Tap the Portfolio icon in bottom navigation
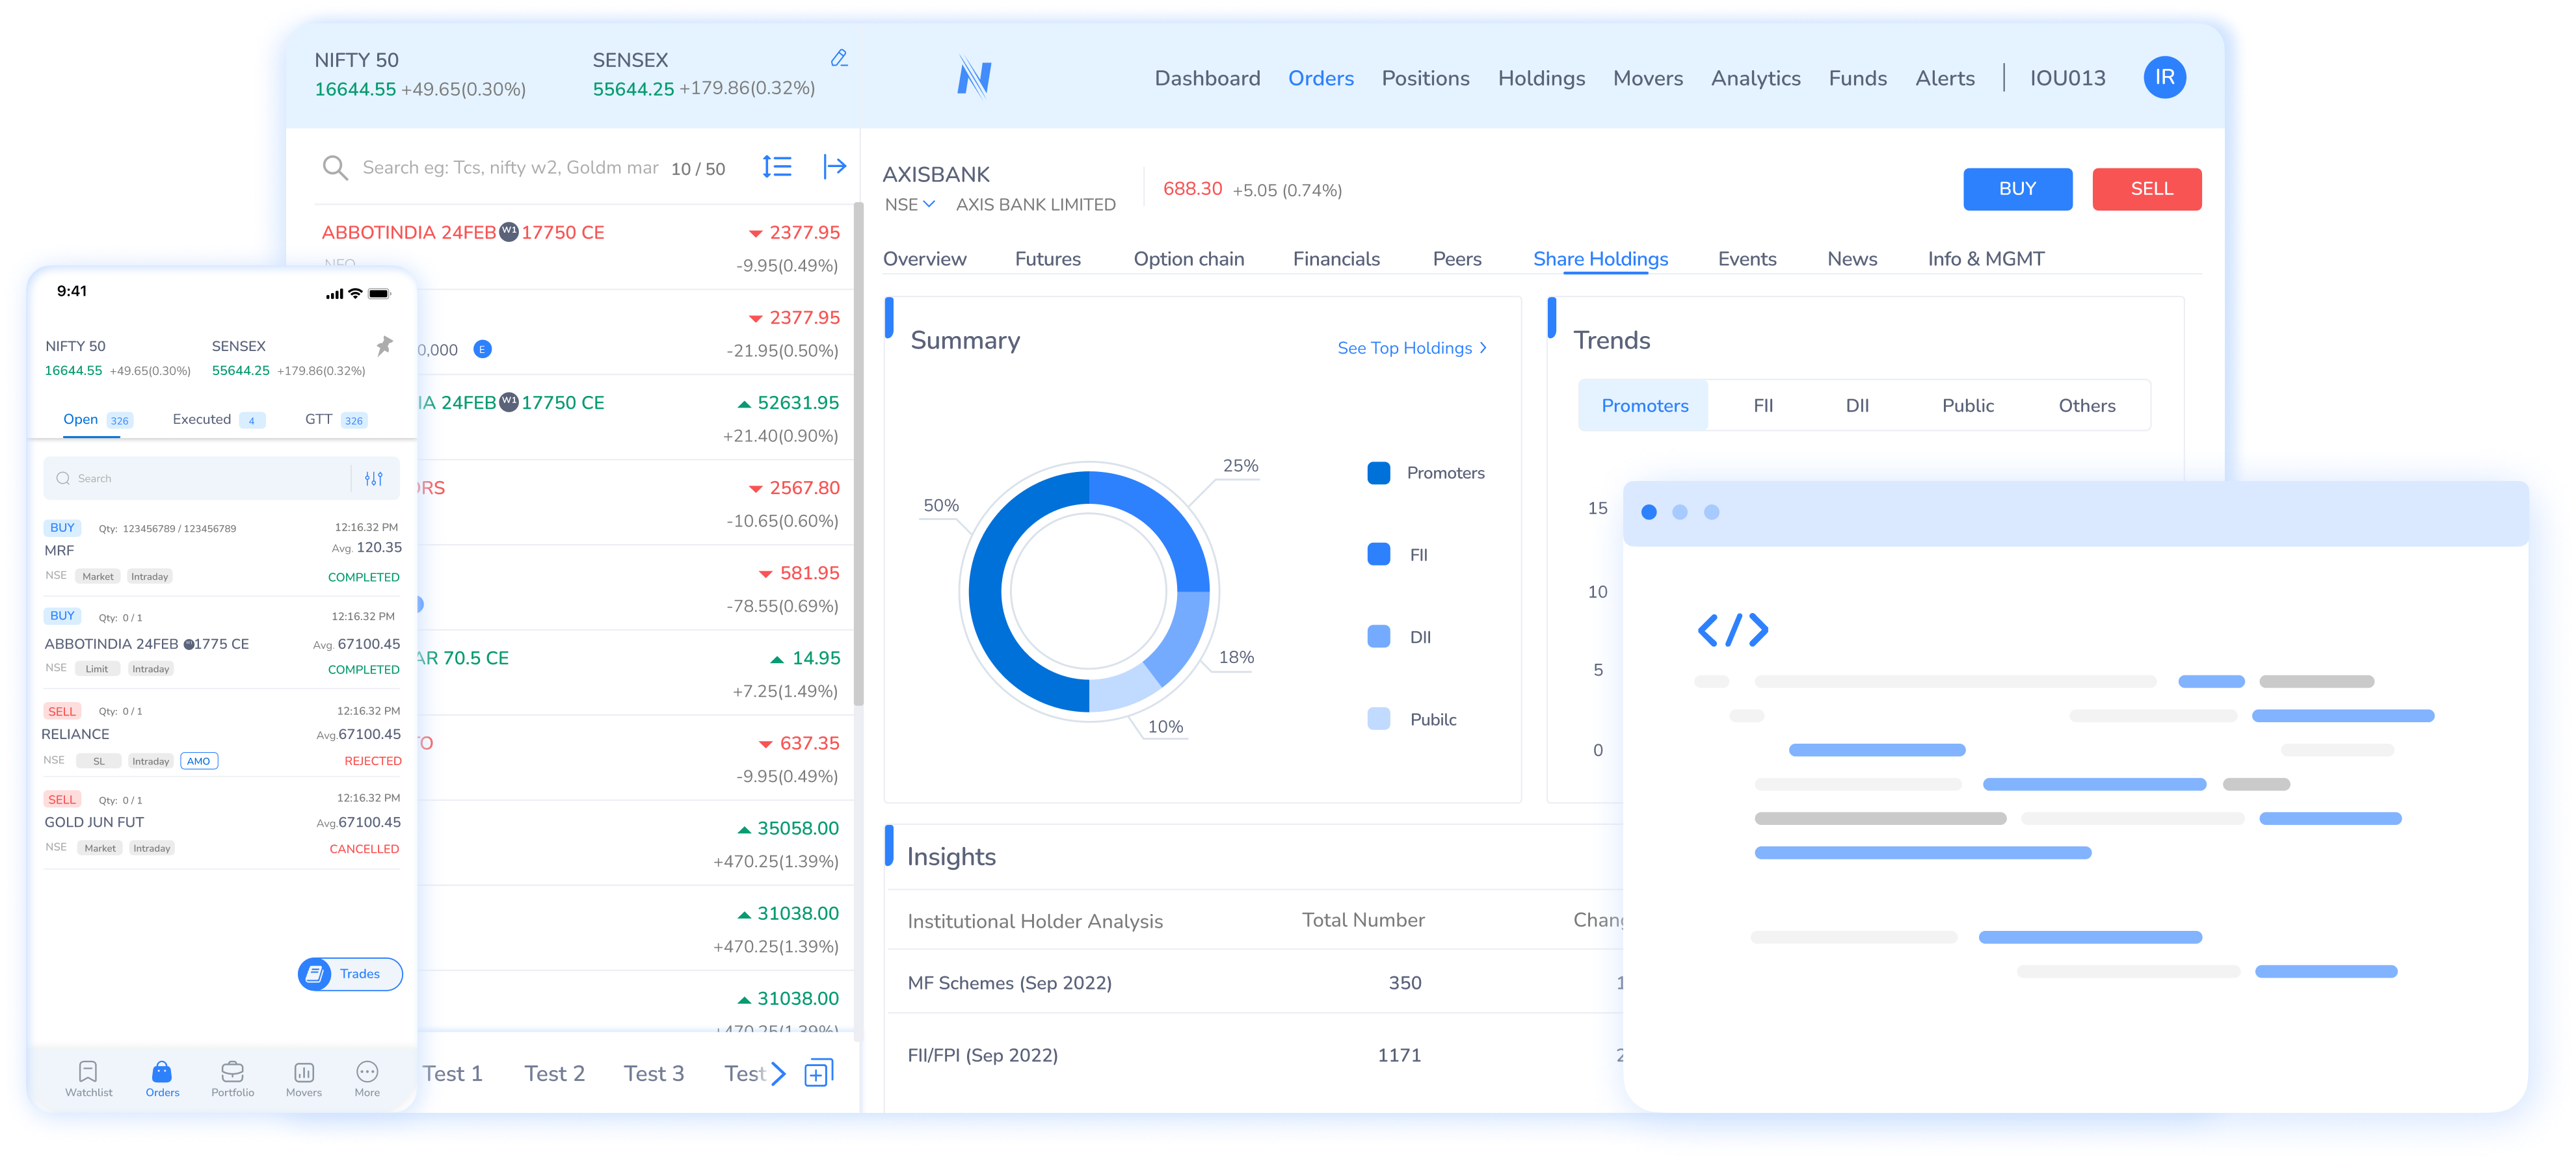 click(x=232, y=1073)
